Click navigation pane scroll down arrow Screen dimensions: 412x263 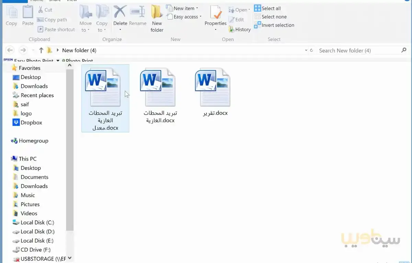pos(70,258)
